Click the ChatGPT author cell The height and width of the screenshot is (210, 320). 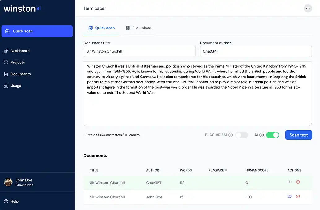click(x=154, y=183)
